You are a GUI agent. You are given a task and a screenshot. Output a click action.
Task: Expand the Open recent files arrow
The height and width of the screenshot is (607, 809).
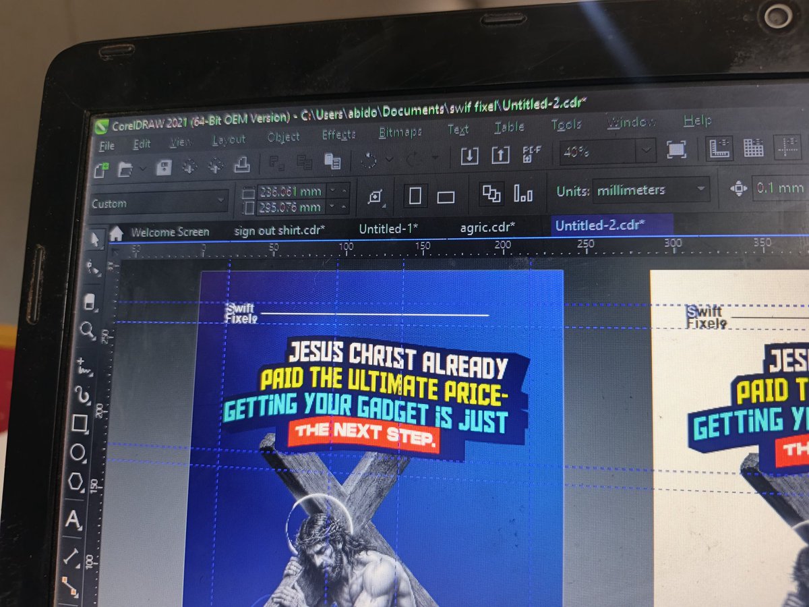(142, 169)
